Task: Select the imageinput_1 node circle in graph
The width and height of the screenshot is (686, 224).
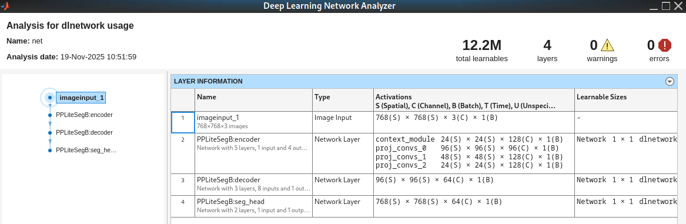Action: click(50, 98)
